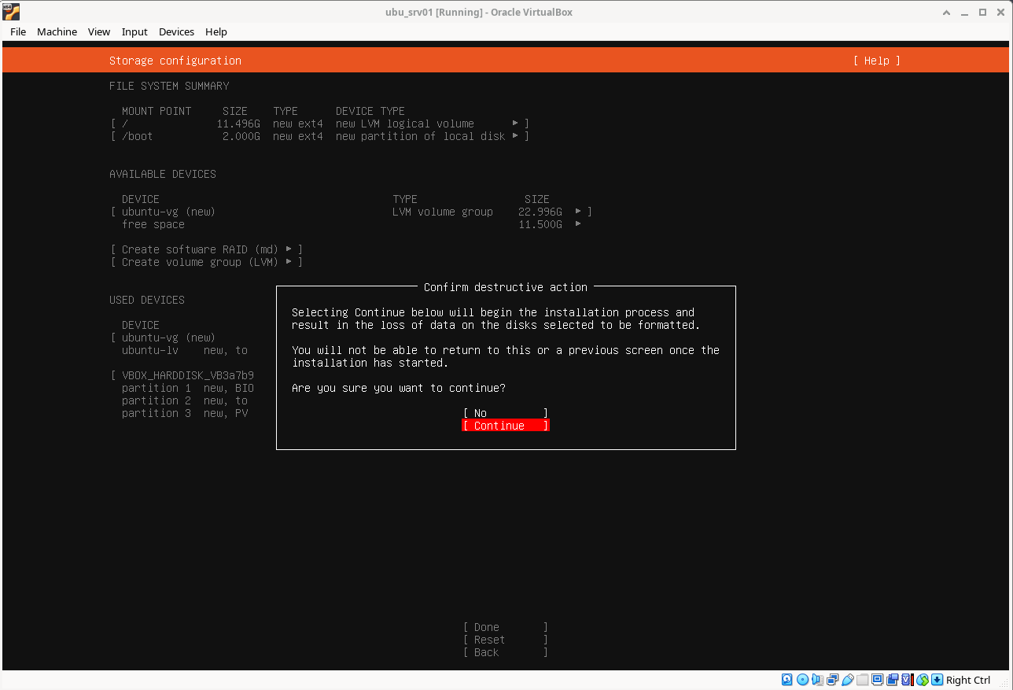This screenshot has height=690, width=1013.
Task: Click the display settings status icon
Action: (x=878, y=680)
